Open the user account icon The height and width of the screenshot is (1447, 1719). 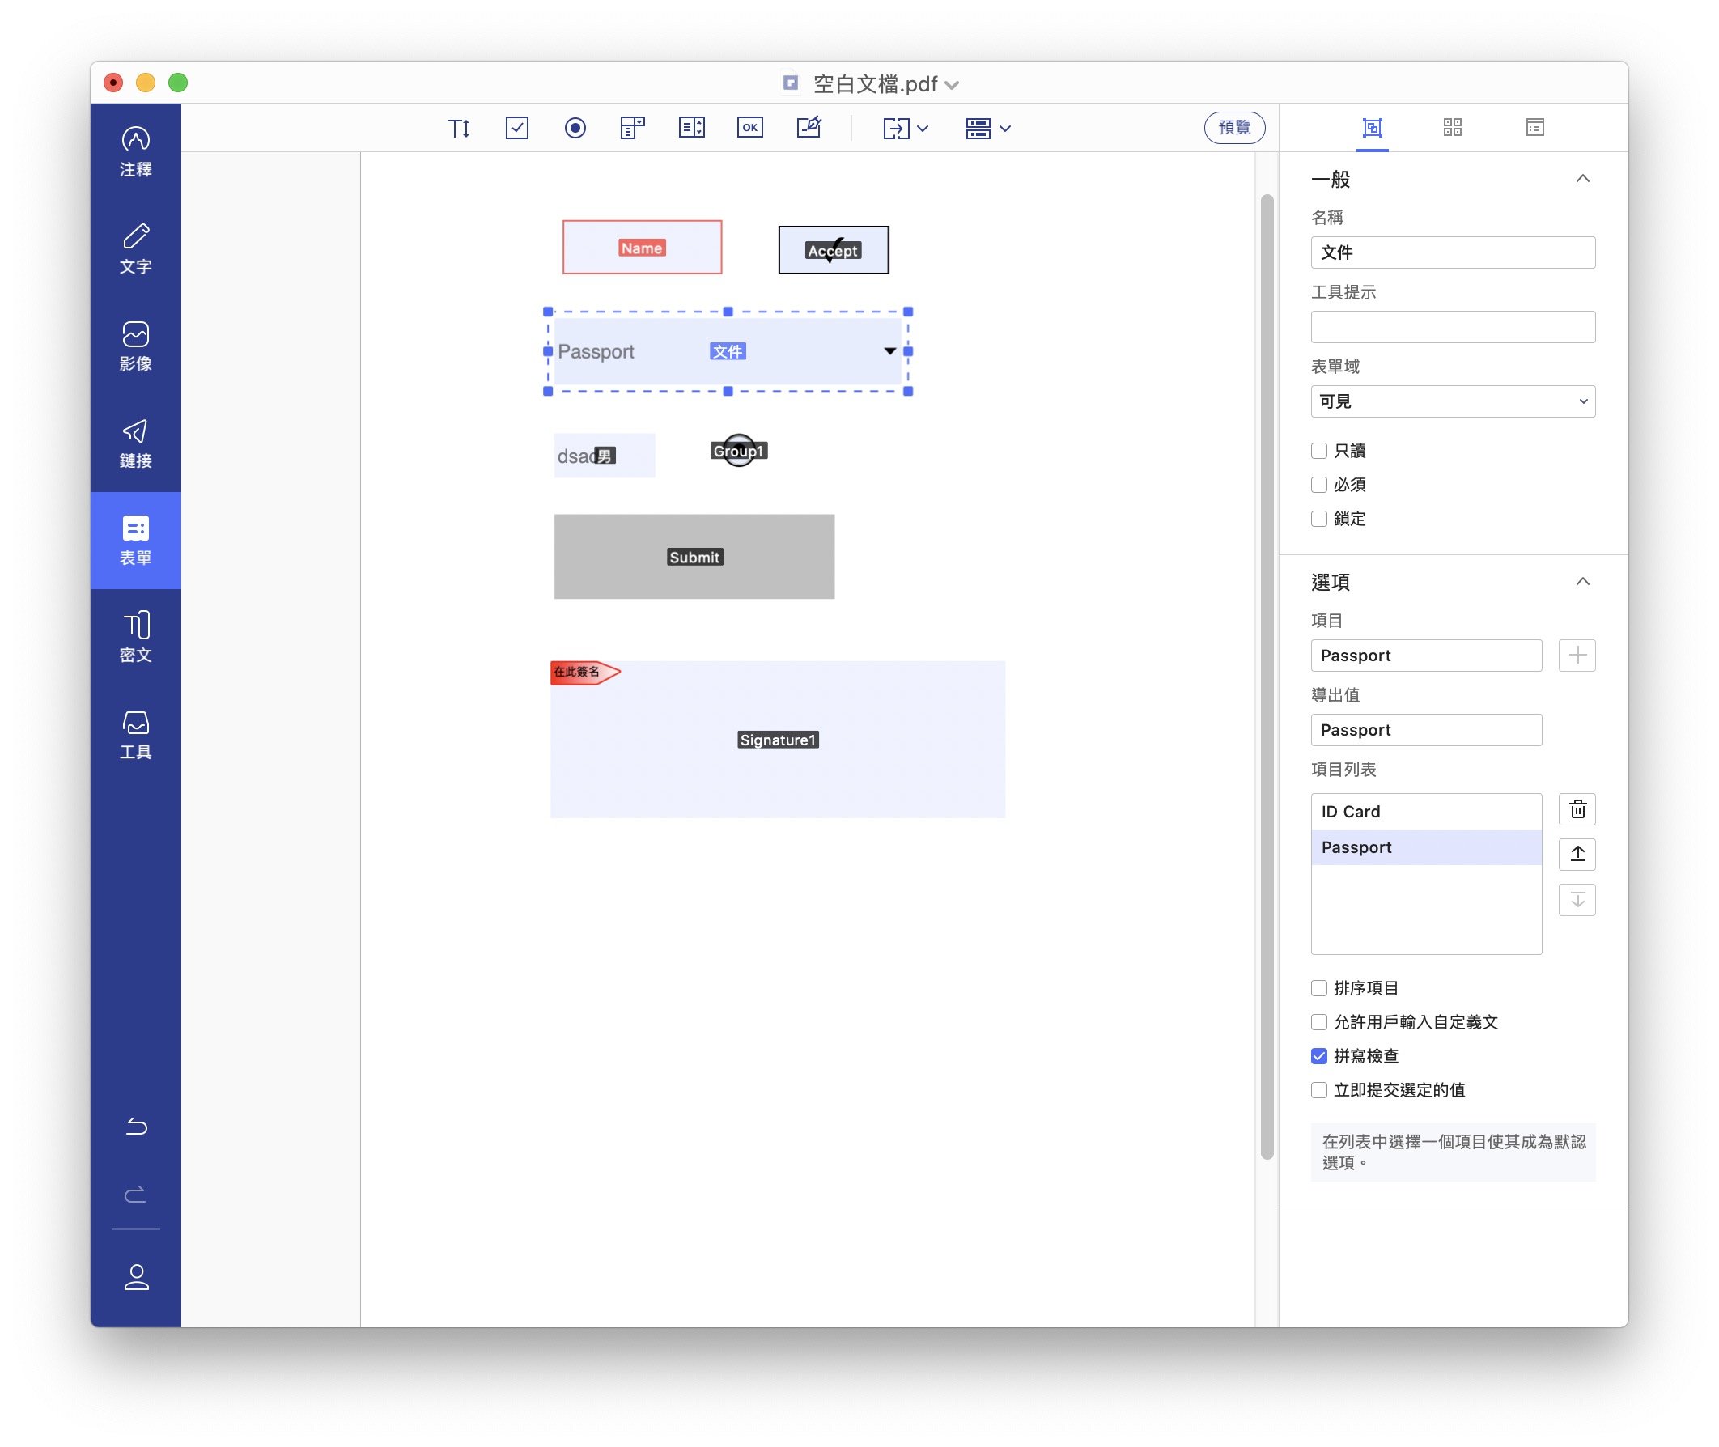(136, 1277)
